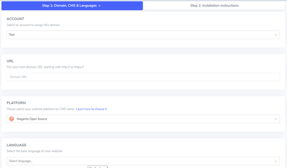Open the Learn how to choose it link
Viewport: 287px width, 168px height.
(x=91, y=109)
